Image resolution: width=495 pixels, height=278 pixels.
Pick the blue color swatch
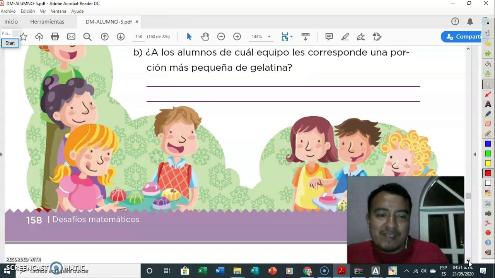488,144
